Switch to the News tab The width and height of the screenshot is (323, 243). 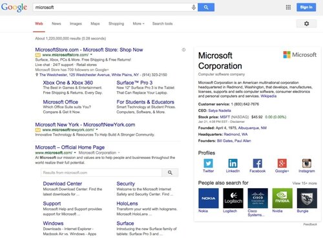56,24
